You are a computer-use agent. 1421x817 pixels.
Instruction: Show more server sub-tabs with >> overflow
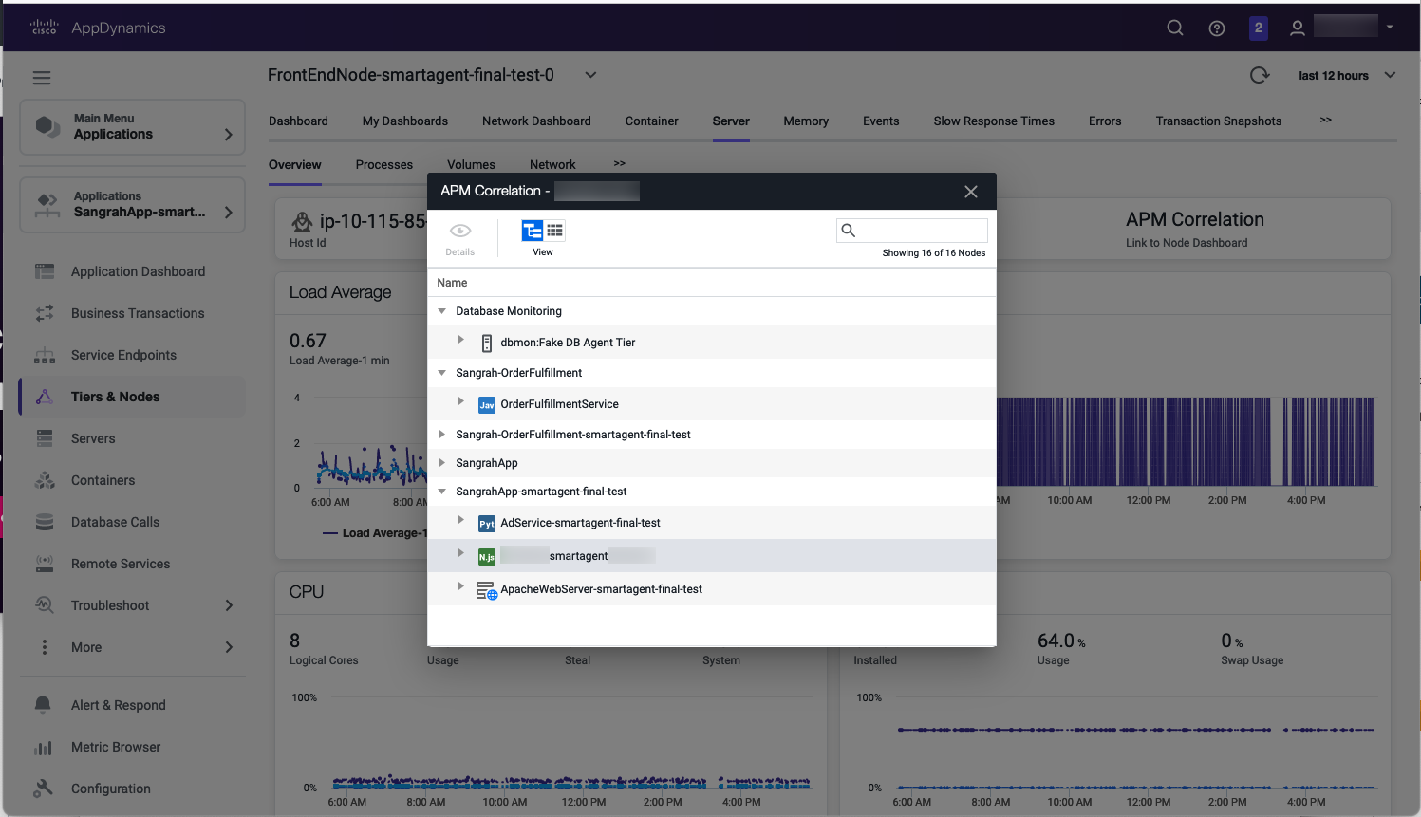point(620,163)
